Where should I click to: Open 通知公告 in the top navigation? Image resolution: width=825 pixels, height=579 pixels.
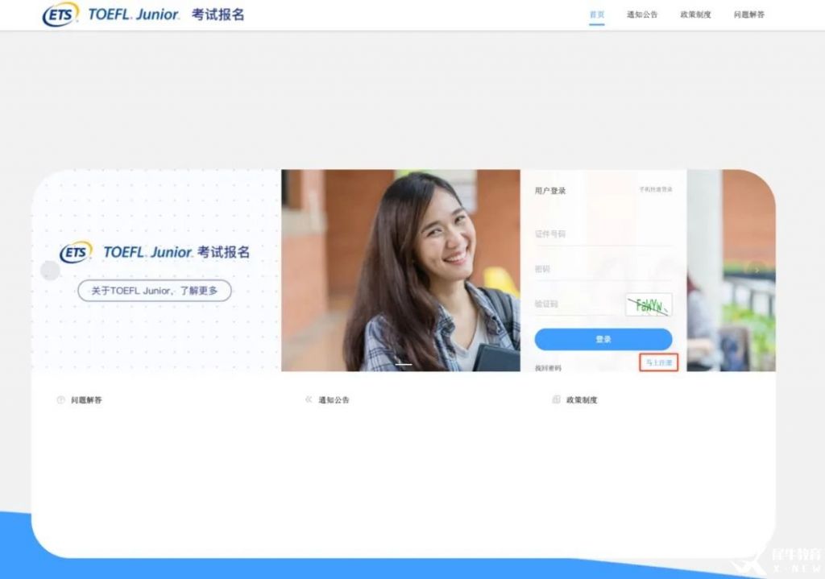coord(642,14)
